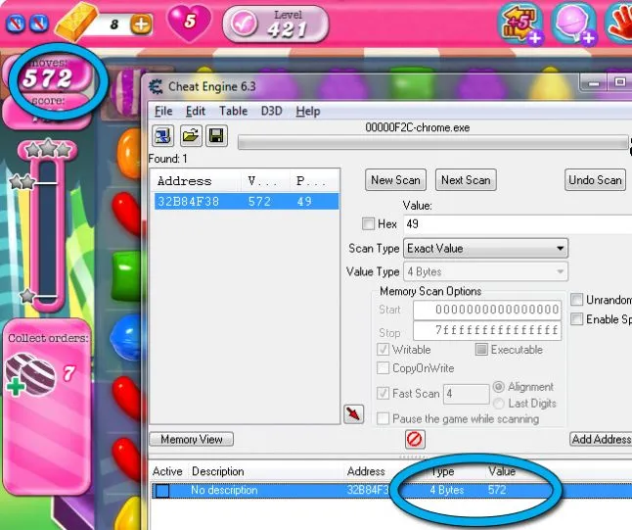The image size is (632, 530).
Task: Open the process list computer icon
Action: tap(162, 135)
